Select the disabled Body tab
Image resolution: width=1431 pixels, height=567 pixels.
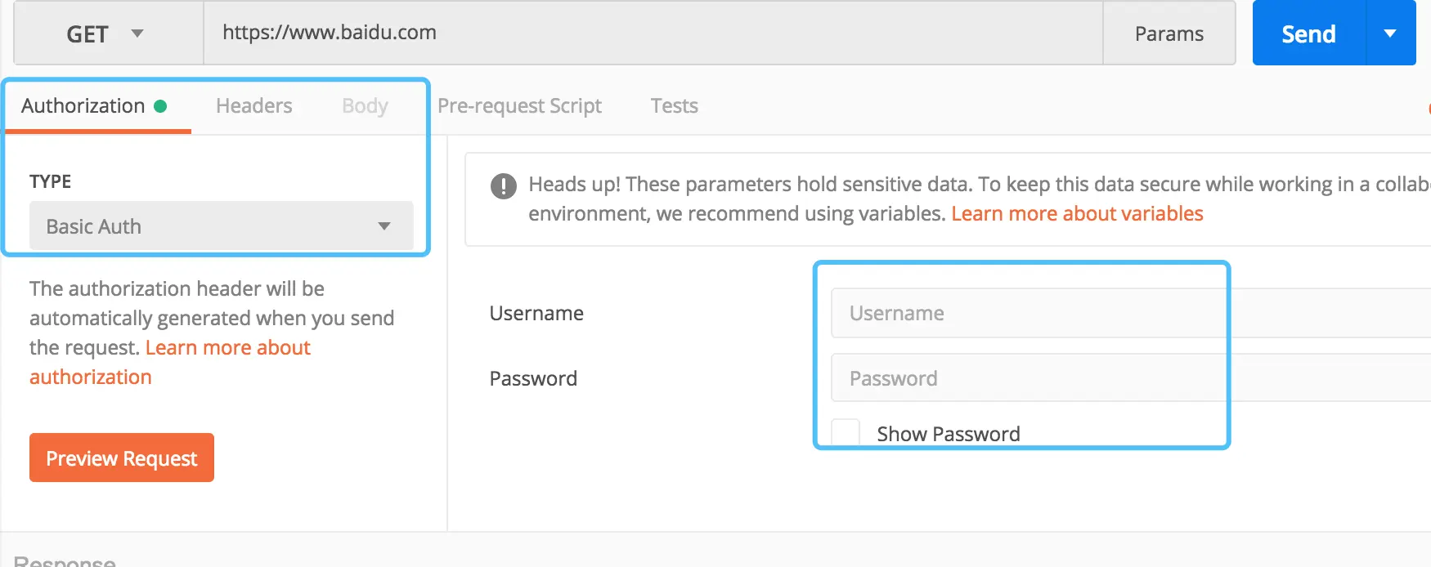pyautogui.click(x=365, y=106)
